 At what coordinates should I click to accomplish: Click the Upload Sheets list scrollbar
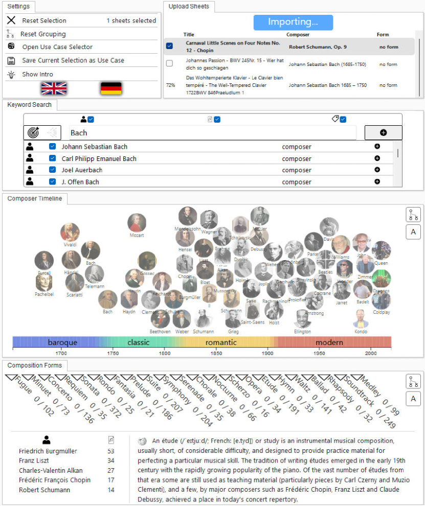[419, 67]
